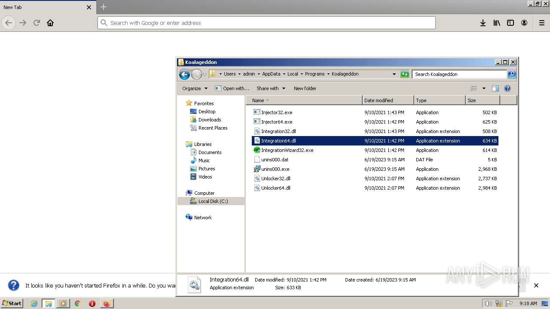The height and width of the screenshot is (309, 550).
Task: Click volume icon in system tray
Action: point(488,303)
